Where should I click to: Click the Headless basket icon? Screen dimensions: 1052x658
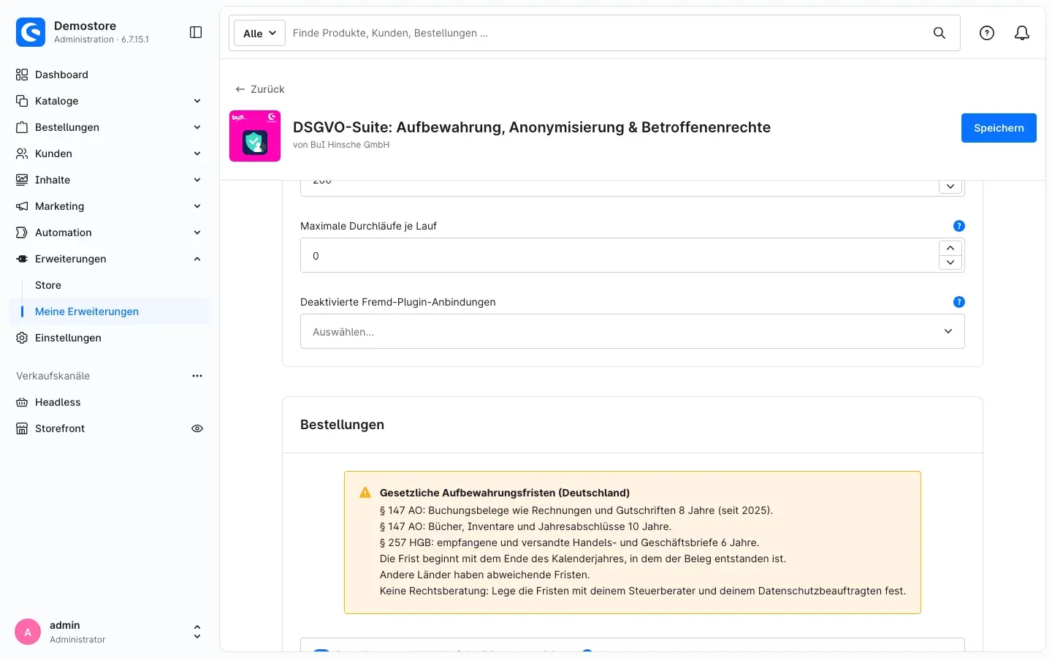click(x=22, y=402)
